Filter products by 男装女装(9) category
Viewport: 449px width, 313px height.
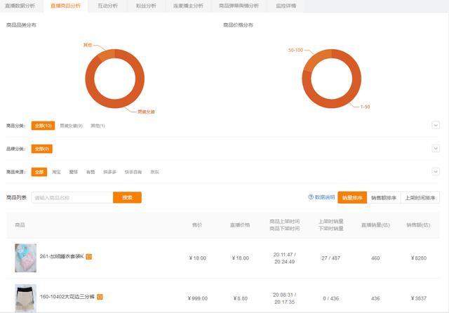click(x=72, y=126)
